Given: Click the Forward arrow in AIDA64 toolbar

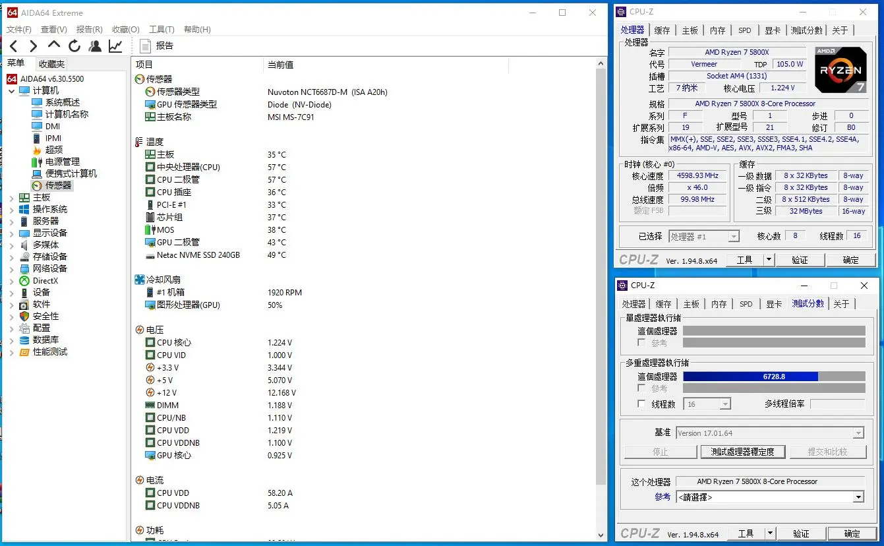Looking at the screenshot, I should coord(33,45).
